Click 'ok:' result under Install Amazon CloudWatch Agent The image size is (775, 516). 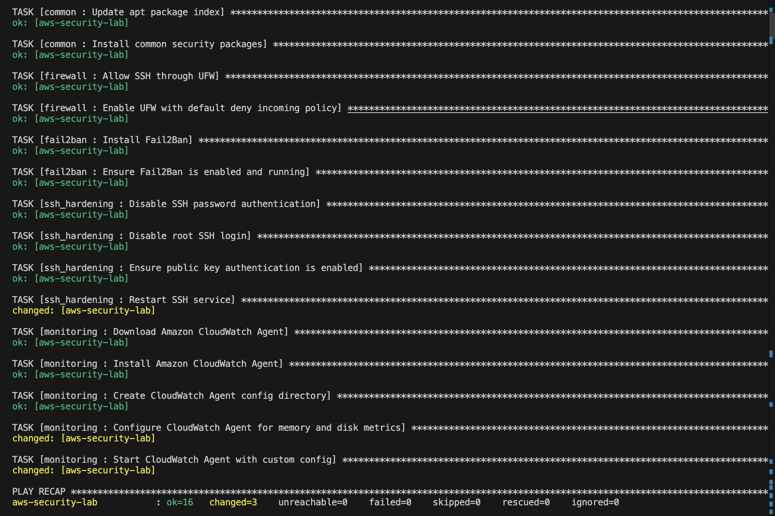tap(70, 374)
